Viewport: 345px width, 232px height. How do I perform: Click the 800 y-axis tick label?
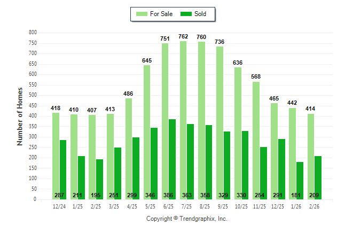tap(33, 33)
